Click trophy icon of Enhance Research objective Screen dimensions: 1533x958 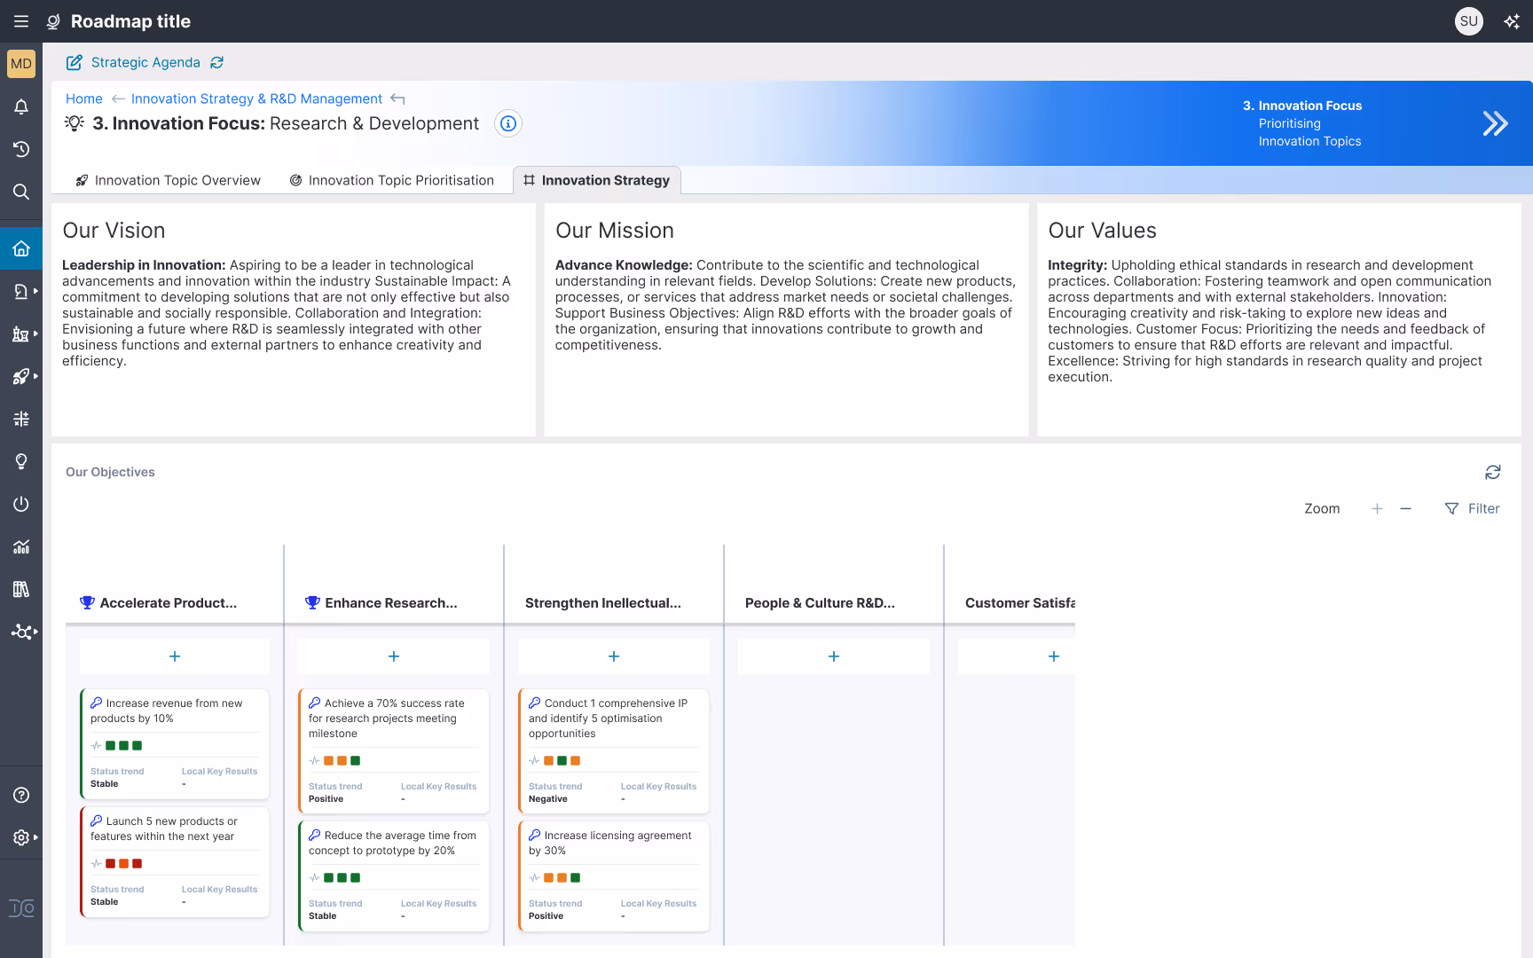312,602
